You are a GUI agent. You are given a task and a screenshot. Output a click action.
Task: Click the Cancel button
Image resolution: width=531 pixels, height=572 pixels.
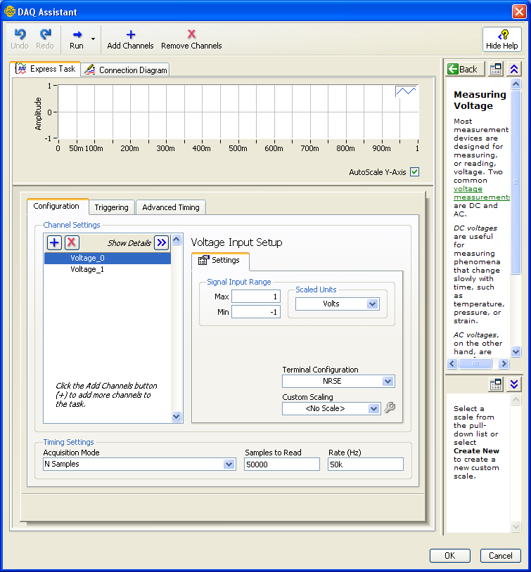(x=500, y=556)
